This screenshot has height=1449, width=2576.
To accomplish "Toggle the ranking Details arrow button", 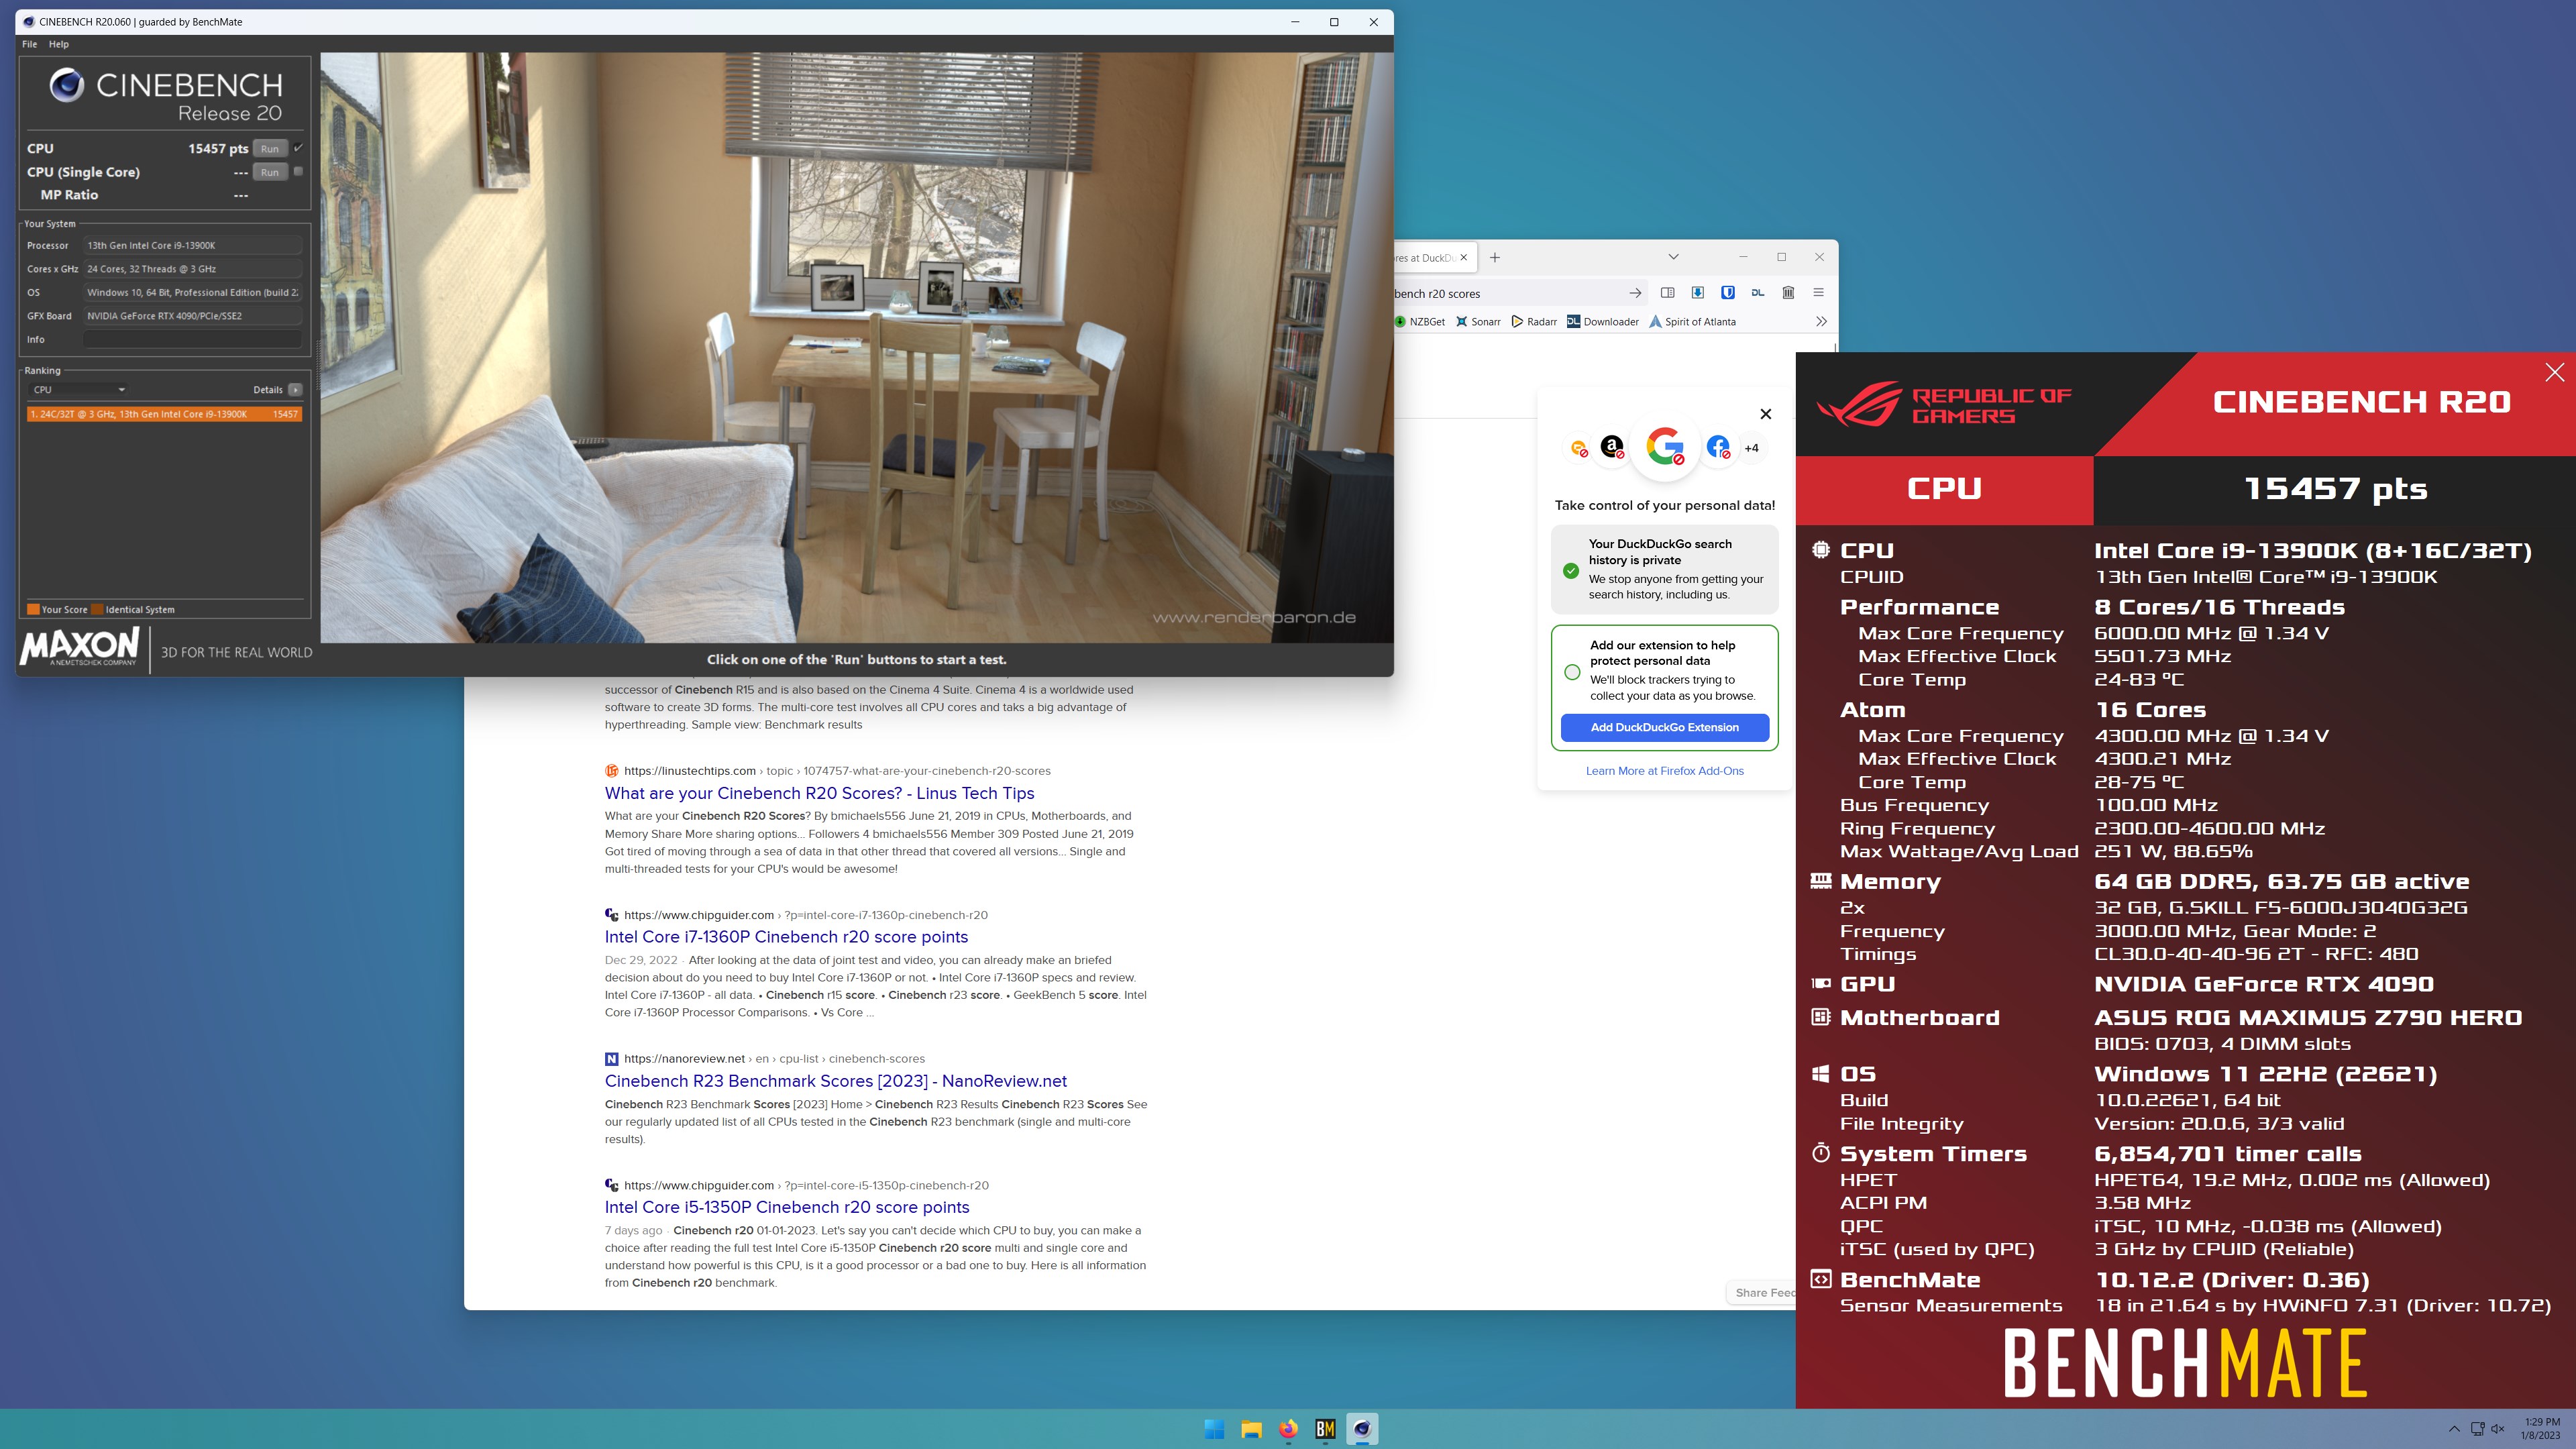I will (x=295, y=390).
